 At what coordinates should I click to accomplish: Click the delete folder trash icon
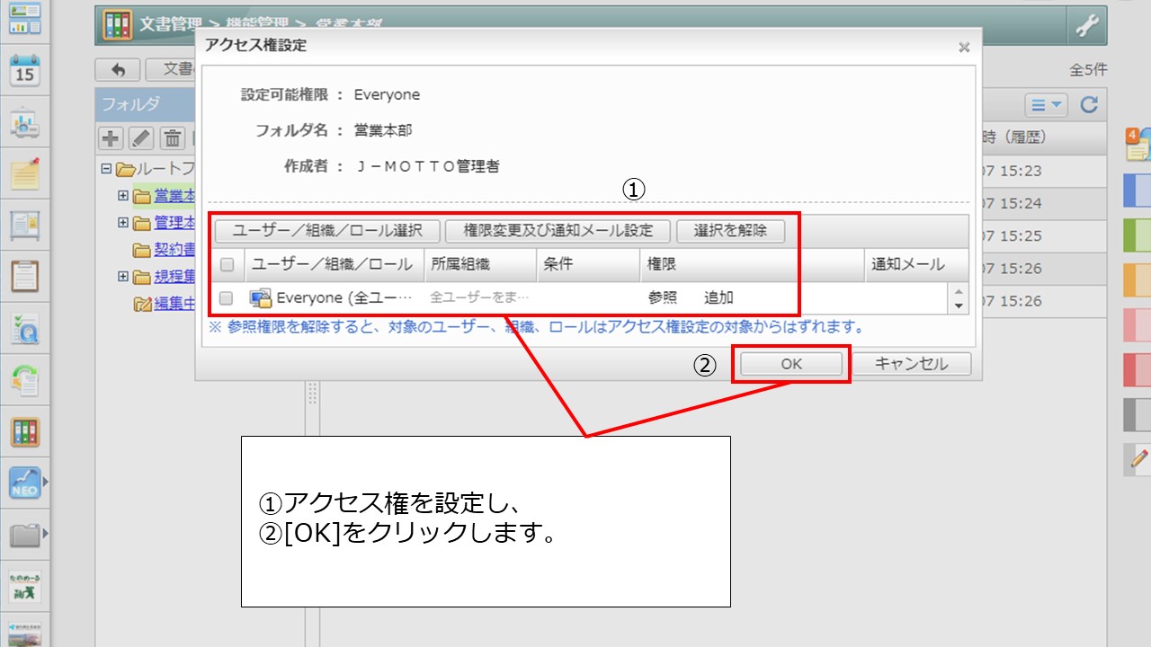click(173, 138)
